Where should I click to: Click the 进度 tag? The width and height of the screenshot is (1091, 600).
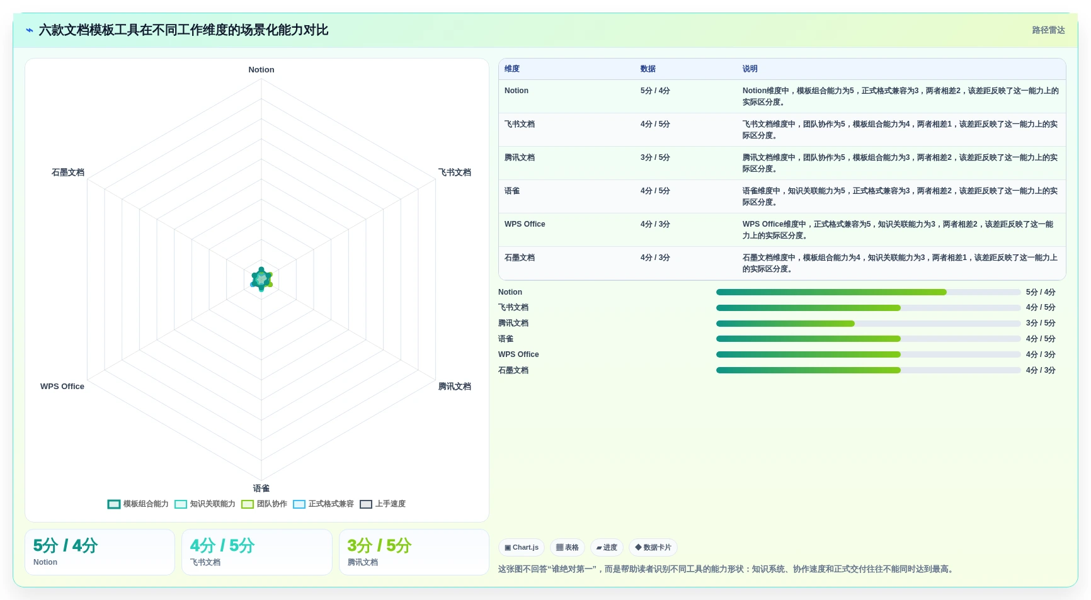click(607, 548)
